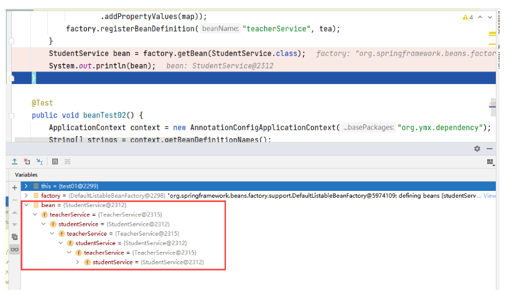Click the Run to Cursor icon
The height and width of the screenshot is (296, 512).
point(40,162)
